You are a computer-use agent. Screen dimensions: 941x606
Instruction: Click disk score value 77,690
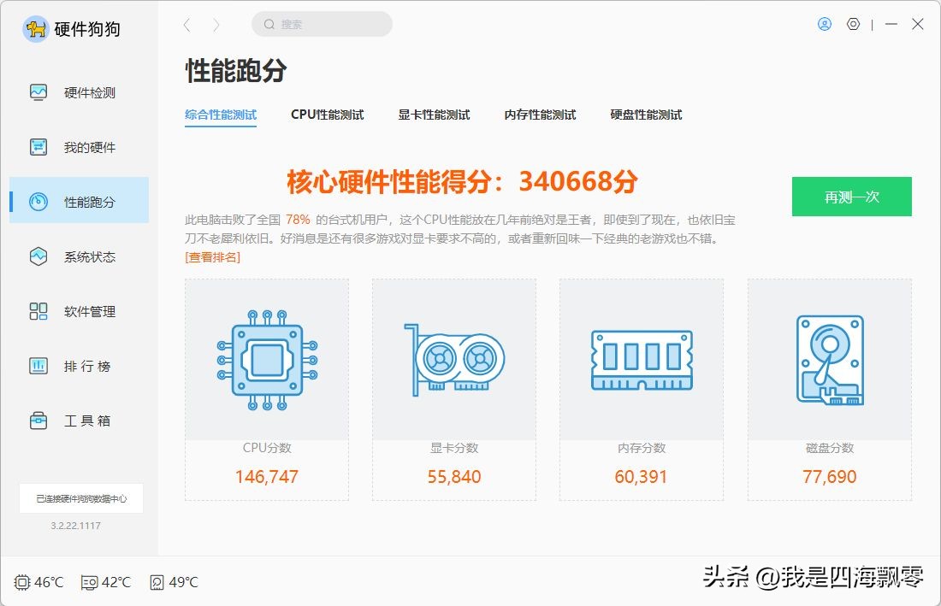coord(830,477)
